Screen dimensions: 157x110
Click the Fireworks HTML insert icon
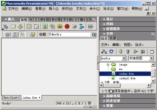[x=60, y=26]
